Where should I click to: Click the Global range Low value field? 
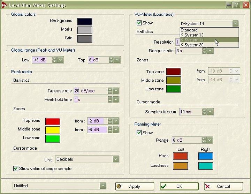pyautogui.click(x=41, y=60)
